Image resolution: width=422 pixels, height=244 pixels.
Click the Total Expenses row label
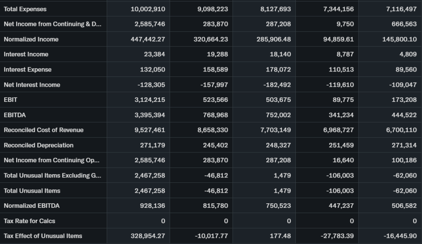[x=25, y=9]
